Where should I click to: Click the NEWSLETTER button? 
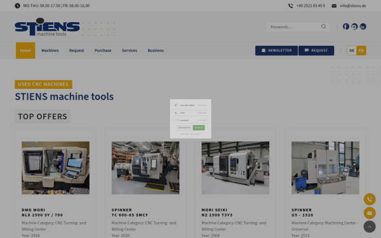pyautogui.click(x=276, y=51)
